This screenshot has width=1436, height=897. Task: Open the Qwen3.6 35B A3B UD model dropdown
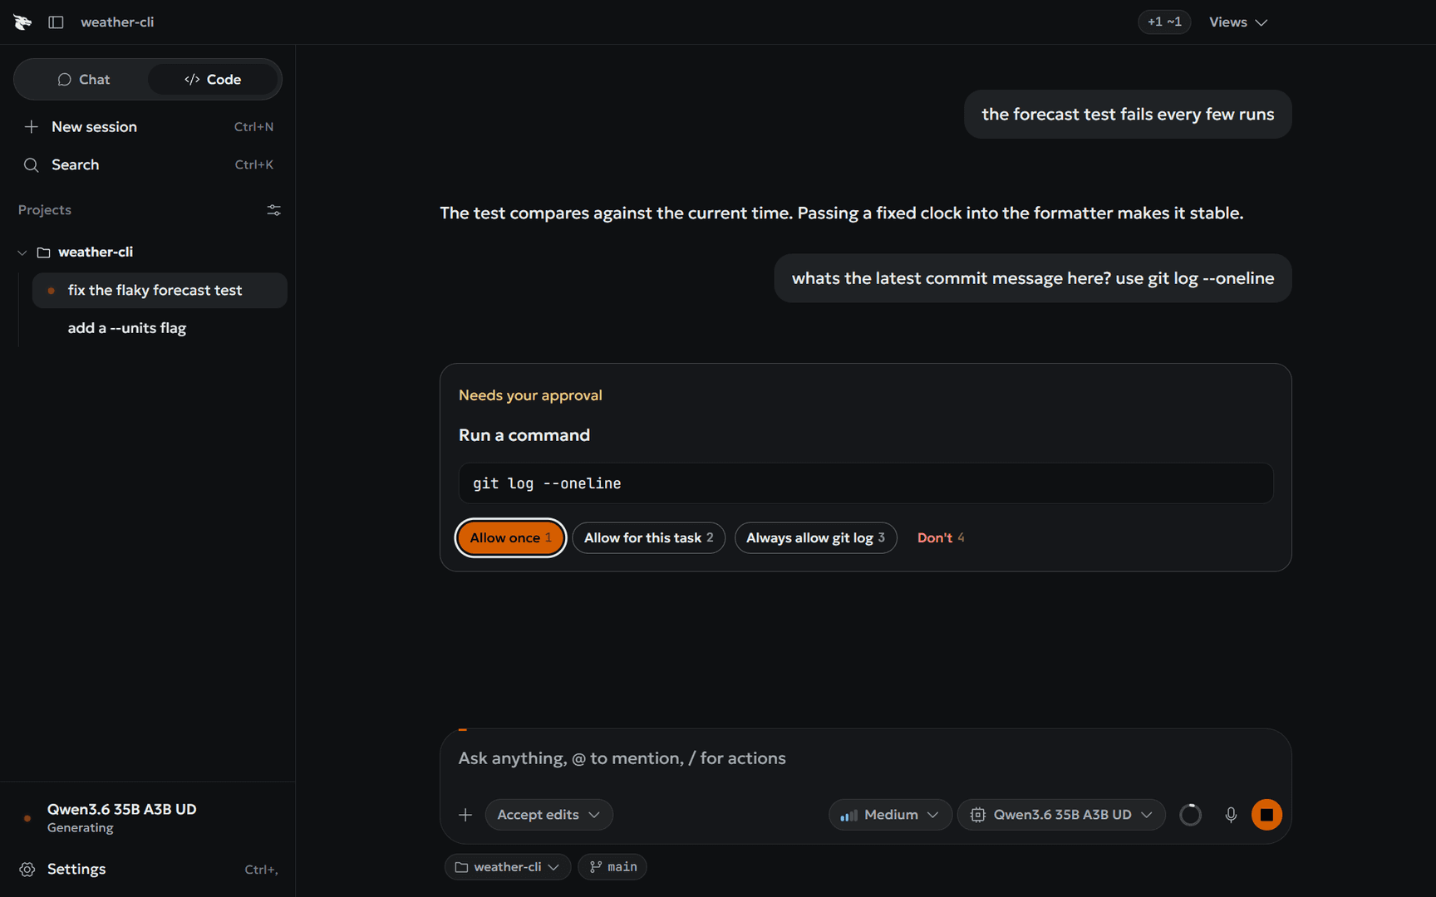[x=1061, y=815]
